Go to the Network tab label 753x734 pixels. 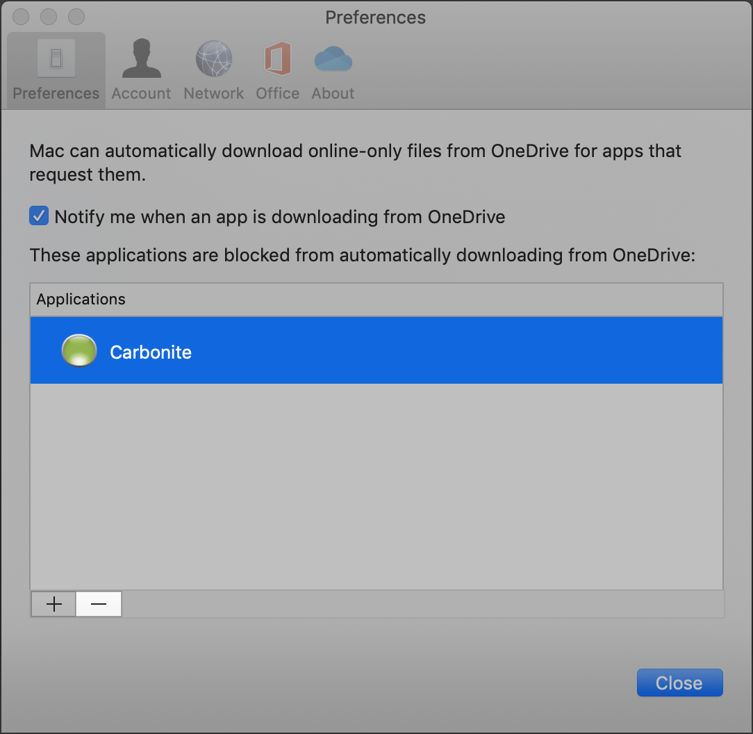pos(213,94)
